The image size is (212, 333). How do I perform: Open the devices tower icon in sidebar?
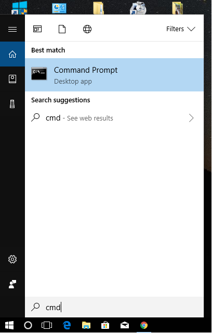[x=12, y=104]
